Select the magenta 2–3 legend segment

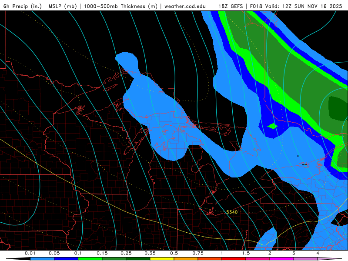[x=282, y=259]
